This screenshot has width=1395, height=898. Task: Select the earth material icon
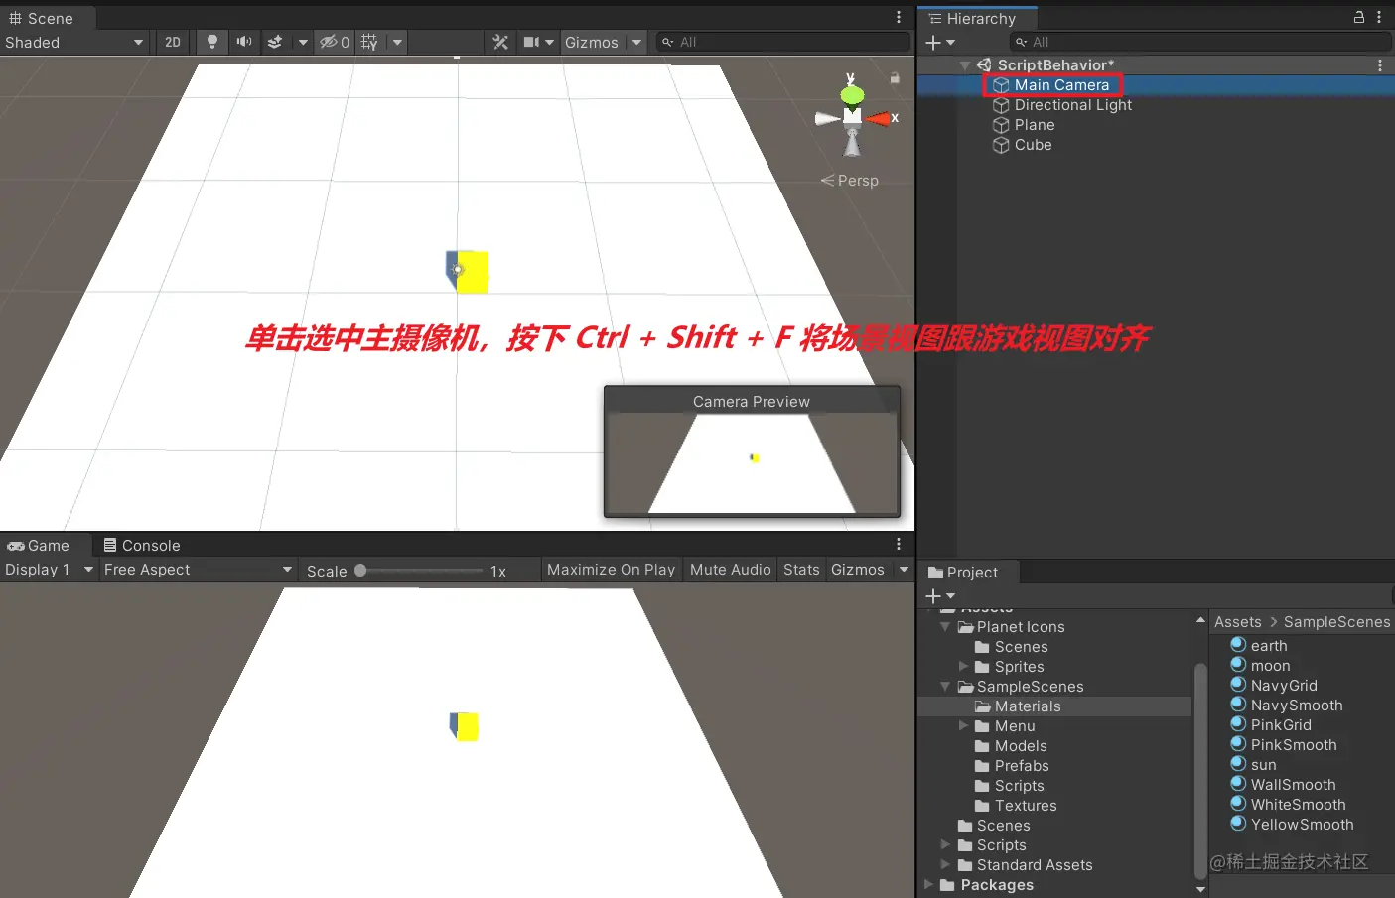click(x=1238, y=645)
